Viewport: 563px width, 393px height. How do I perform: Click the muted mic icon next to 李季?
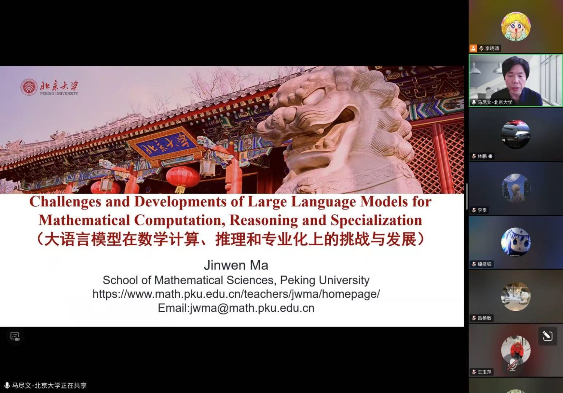point(474,210)
